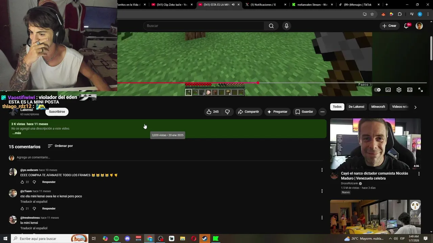
Task: Bookmark this page with star icon
Action: point(372,14)
